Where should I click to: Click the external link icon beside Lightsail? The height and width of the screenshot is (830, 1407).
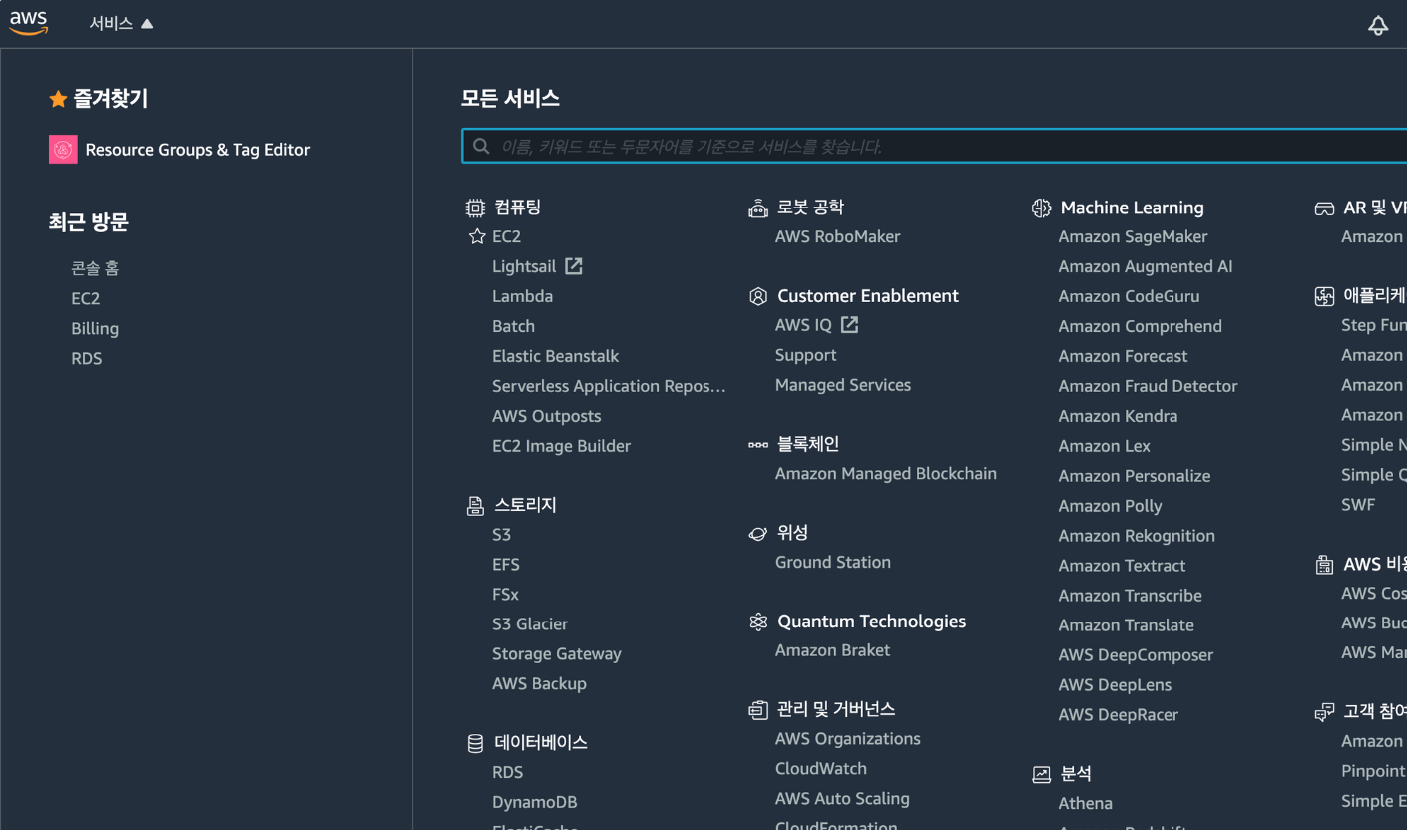tap(574, 266)
